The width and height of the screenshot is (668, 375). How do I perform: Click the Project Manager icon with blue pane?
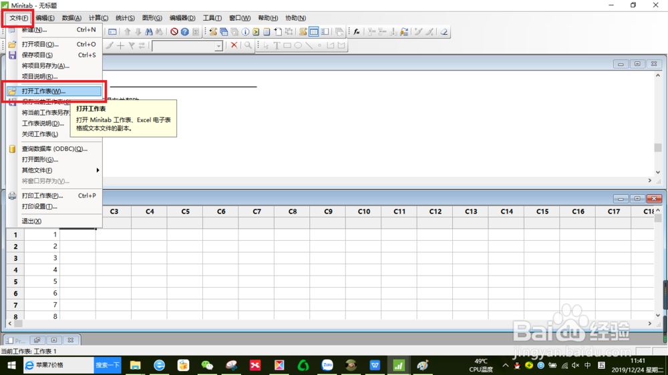(325, 32)
